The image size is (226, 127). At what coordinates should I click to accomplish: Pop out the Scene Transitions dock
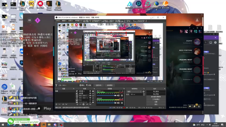click(144, 89)
